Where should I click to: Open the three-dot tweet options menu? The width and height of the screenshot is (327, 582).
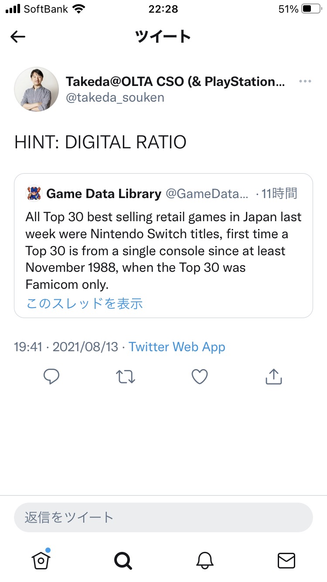pyautogui.click(x=305, y=82)
